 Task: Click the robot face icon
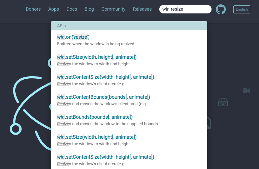223,102
